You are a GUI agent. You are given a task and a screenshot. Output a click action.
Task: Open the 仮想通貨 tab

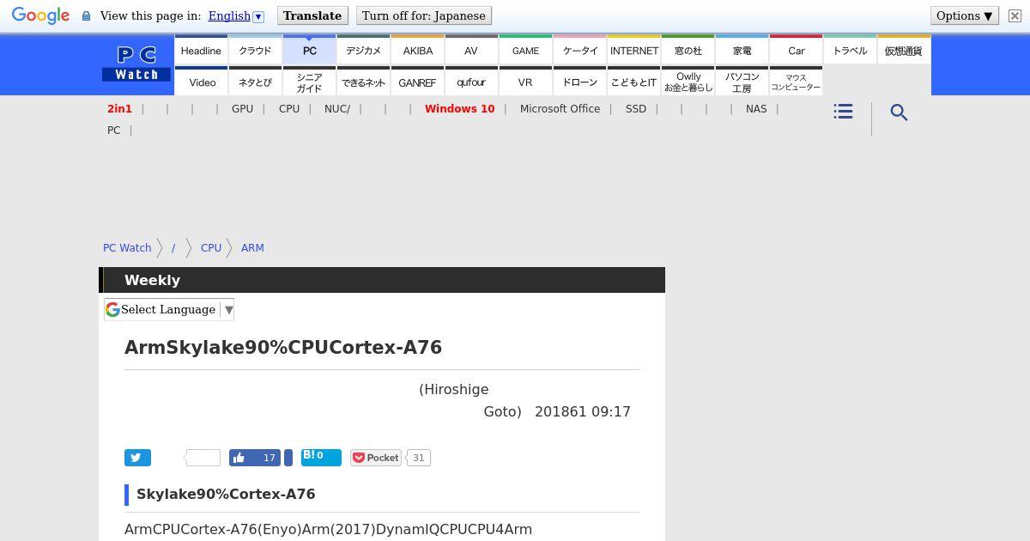[904, 50]
